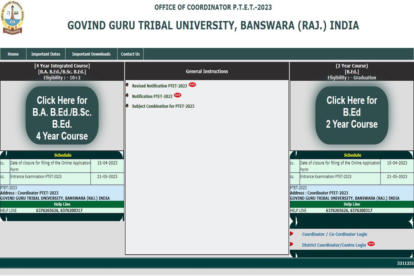414x276 pixels.
Task: Click the new badge next to District Coordinator
Action: (x=371, y=244)
